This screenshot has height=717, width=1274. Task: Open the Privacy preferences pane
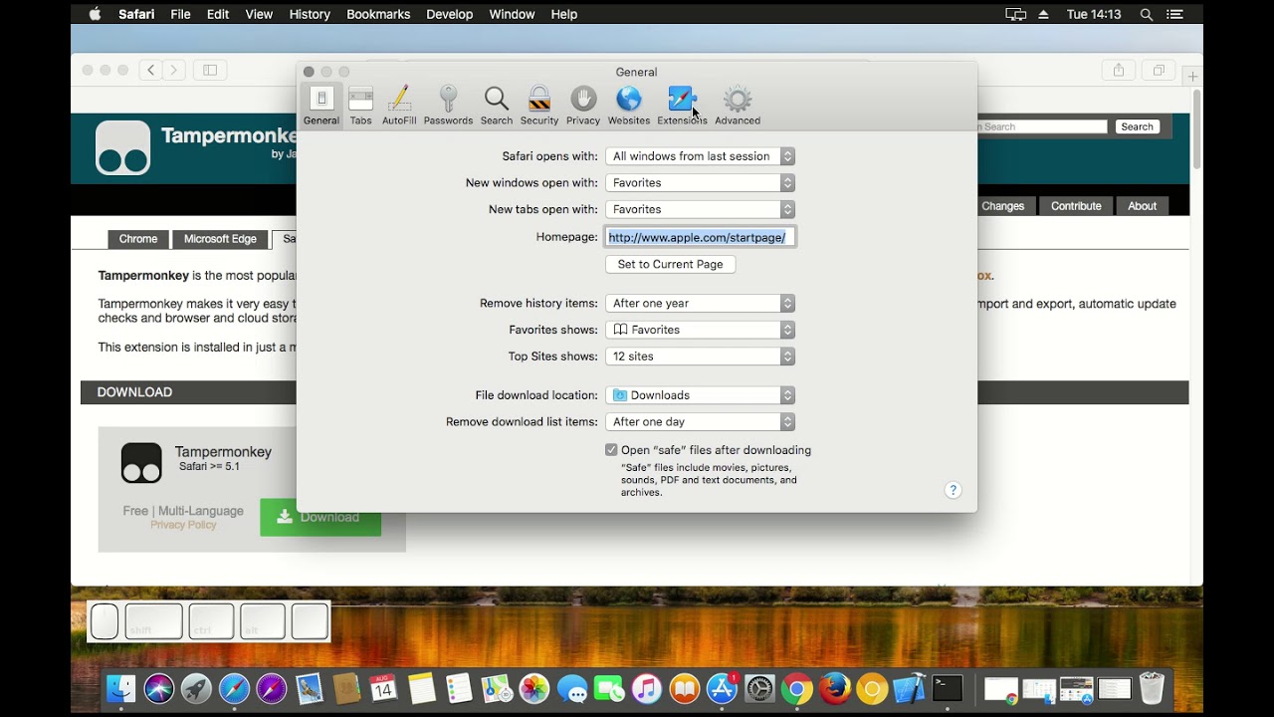pyautogui.click(x=583, y=106)
